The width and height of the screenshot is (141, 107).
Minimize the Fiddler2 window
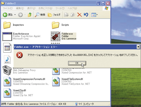point(98,3)
